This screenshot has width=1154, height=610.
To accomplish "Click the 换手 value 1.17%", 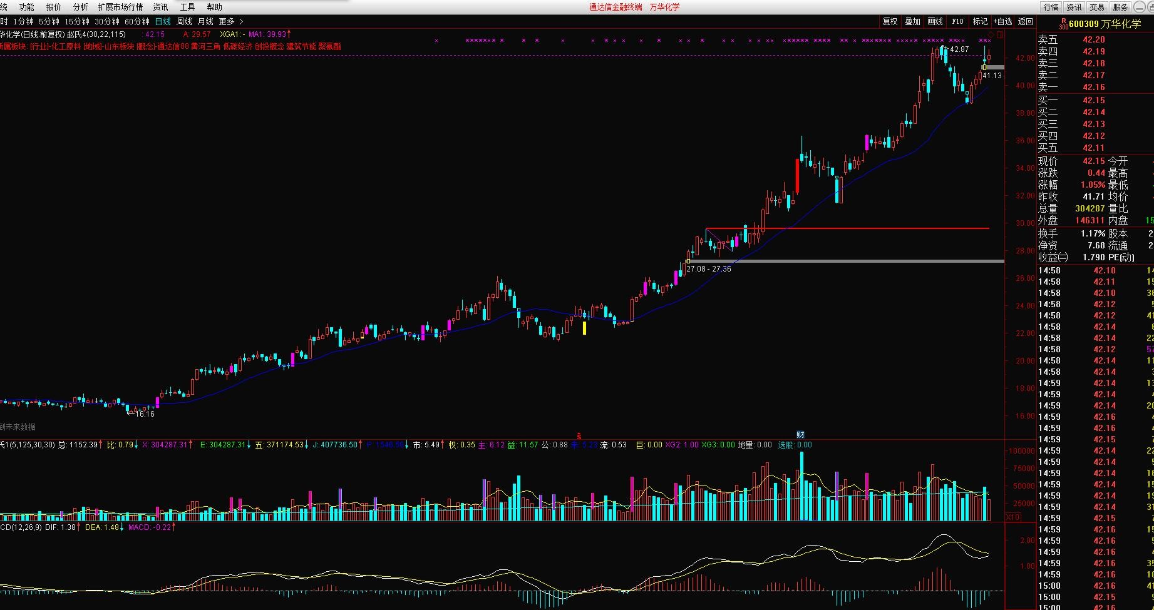I will tap(1093, 233).
